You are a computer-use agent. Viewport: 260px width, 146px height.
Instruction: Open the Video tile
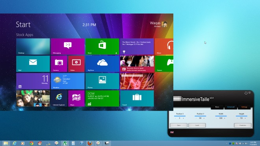point(76,64)
